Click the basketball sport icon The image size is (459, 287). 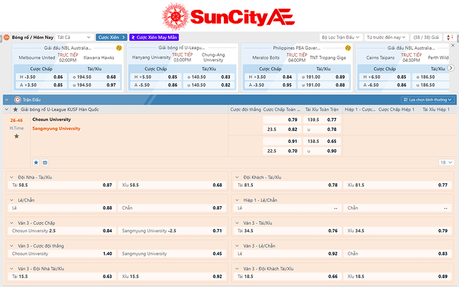coord(6,37)
